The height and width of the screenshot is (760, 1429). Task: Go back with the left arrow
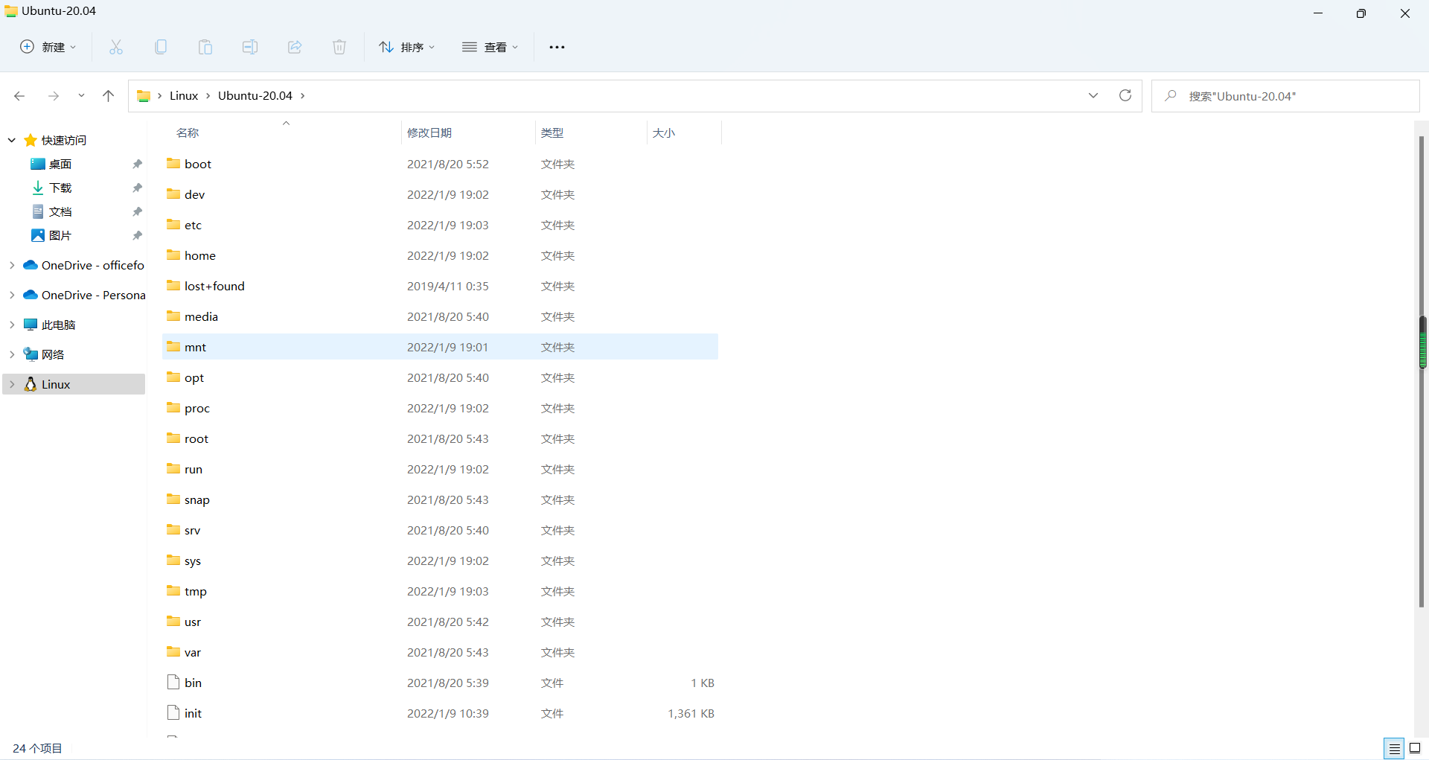19,96
